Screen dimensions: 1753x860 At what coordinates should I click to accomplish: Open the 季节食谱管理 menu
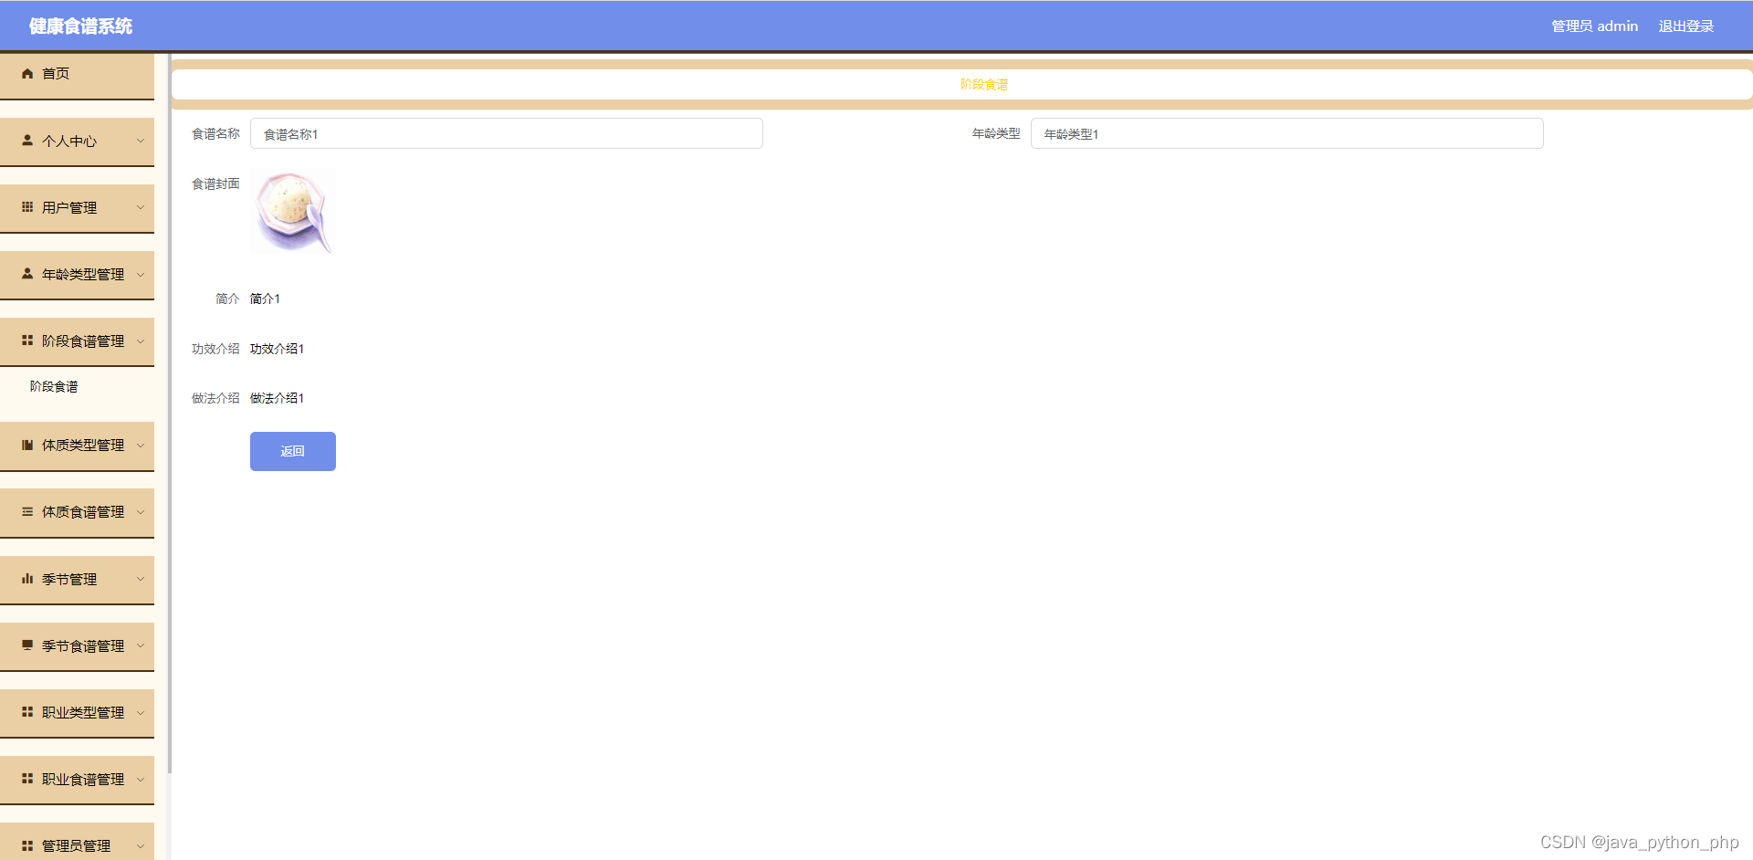pos(77,646)
